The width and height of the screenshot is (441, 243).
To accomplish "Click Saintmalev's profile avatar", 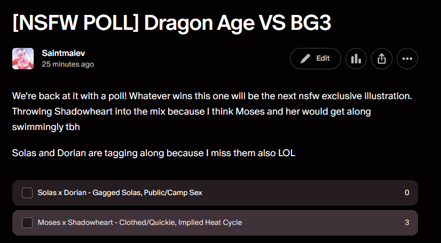I will click(23, 59).
